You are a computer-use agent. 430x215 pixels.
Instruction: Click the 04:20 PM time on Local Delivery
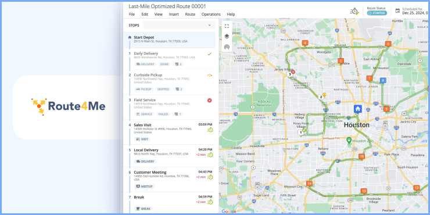[205, 149]
